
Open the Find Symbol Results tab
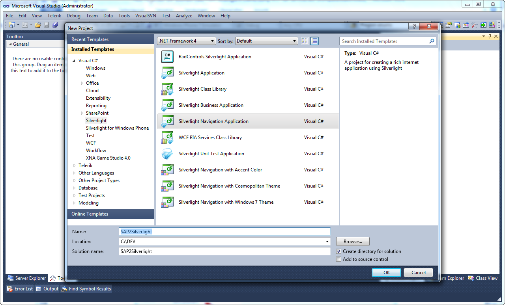[86, 289]
